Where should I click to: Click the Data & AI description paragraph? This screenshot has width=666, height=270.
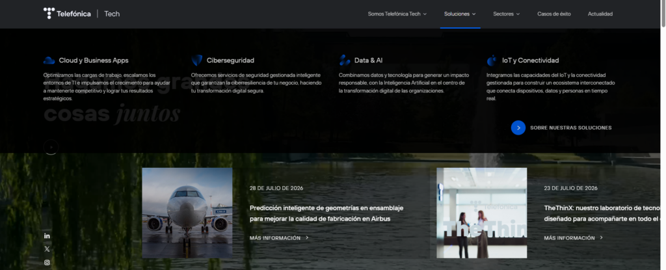click(404, 83)
